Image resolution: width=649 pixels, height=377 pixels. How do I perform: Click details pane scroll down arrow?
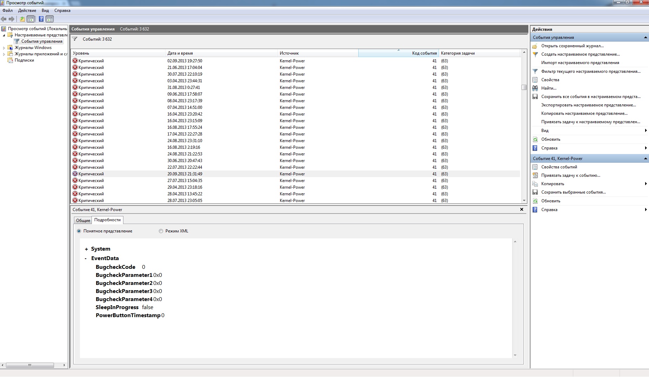(x=515, y=355)
